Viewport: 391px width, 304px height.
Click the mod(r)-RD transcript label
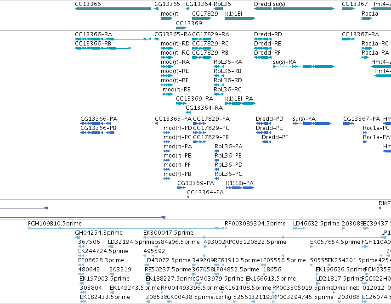click(175, 43)
